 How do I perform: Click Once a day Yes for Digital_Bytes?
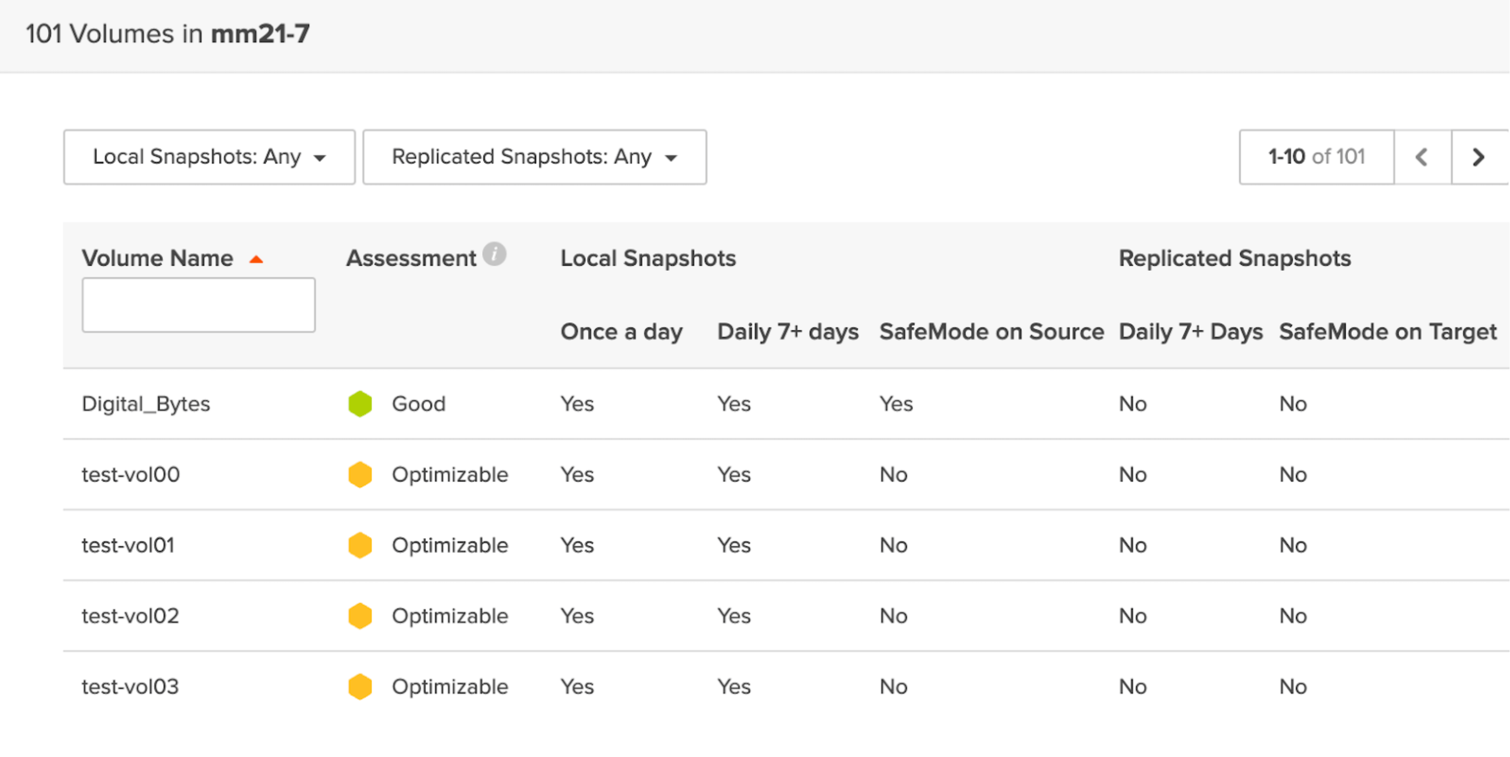(577, 404)
